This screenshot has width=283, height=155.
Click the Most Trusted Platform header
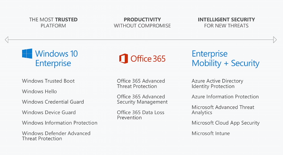53,22
